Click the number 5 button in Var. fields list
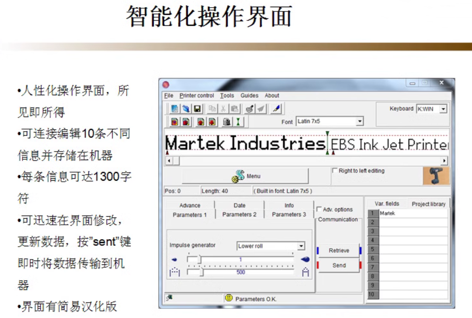 pyautogui.click(x=373, y=249)
